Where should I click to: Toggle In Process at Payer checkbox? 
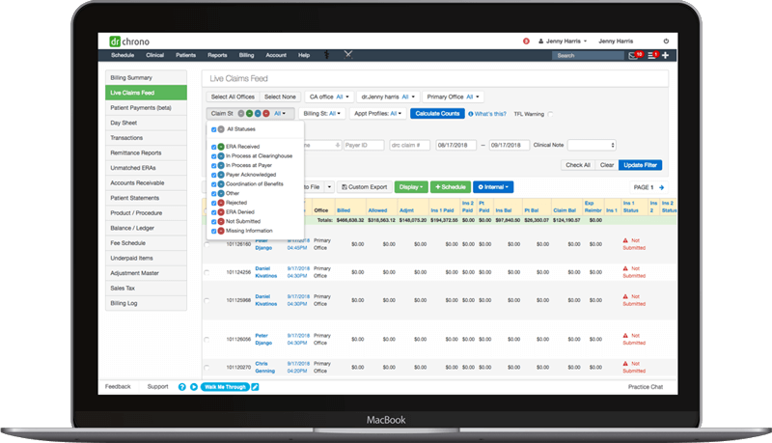tap(213, 166)
